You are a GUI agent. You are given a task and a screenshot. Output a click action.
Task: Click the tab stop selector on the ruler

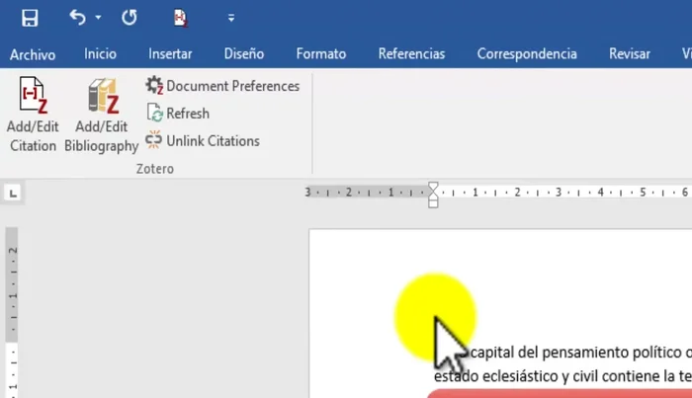tap(13, 193)
